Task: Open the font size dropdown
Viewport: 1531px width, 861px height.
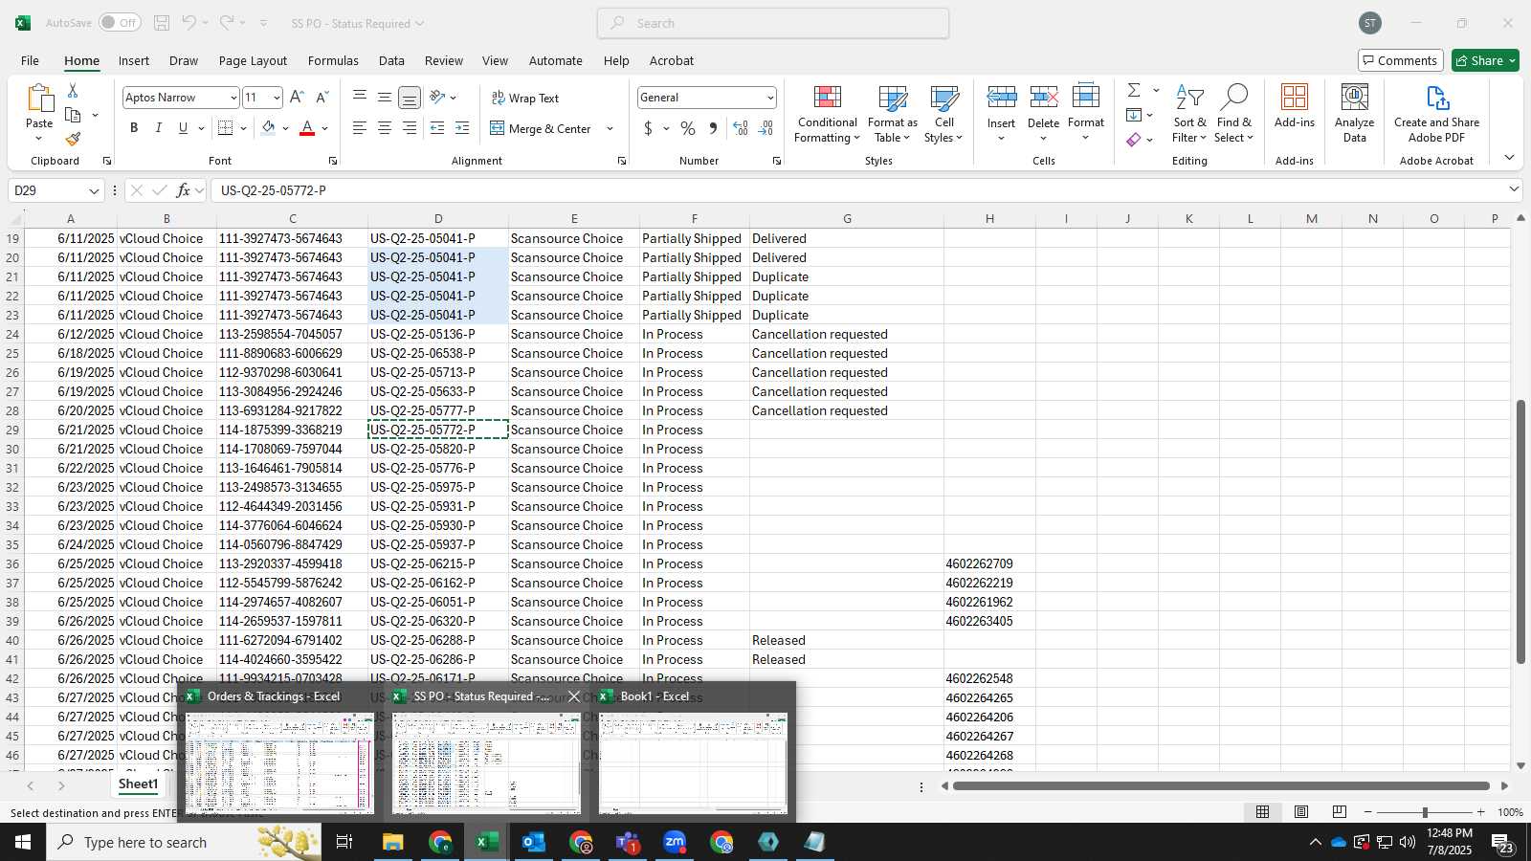Action: [x=277, y=98]
